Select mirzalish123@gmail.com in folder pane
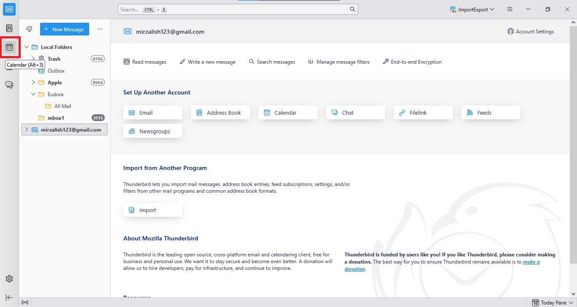Viewport: 577px width, 307px height. (x=65, y=129)
